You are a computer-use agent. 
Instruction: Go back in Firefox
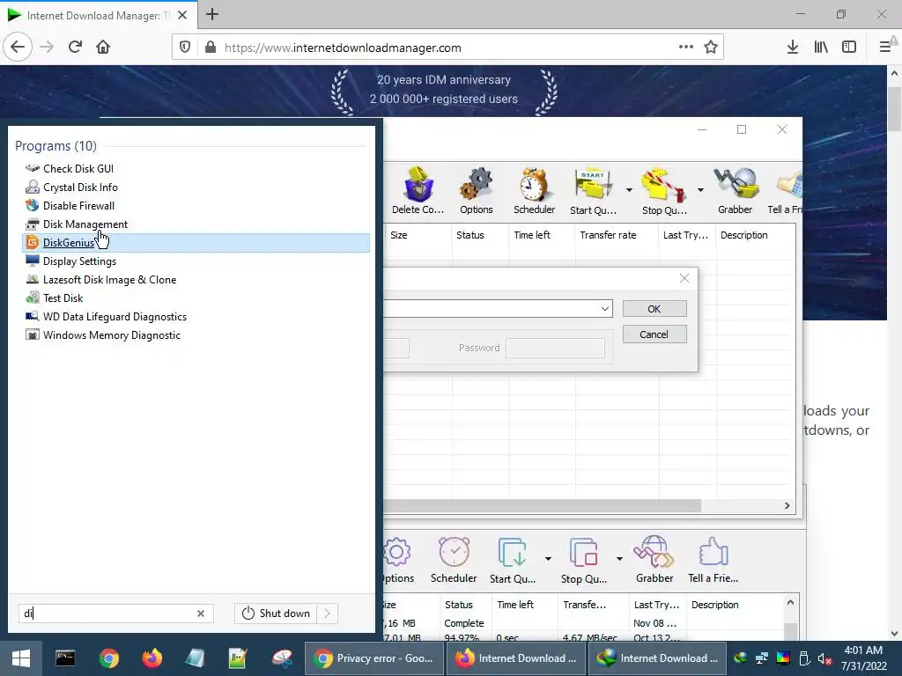tap(18, 48)
